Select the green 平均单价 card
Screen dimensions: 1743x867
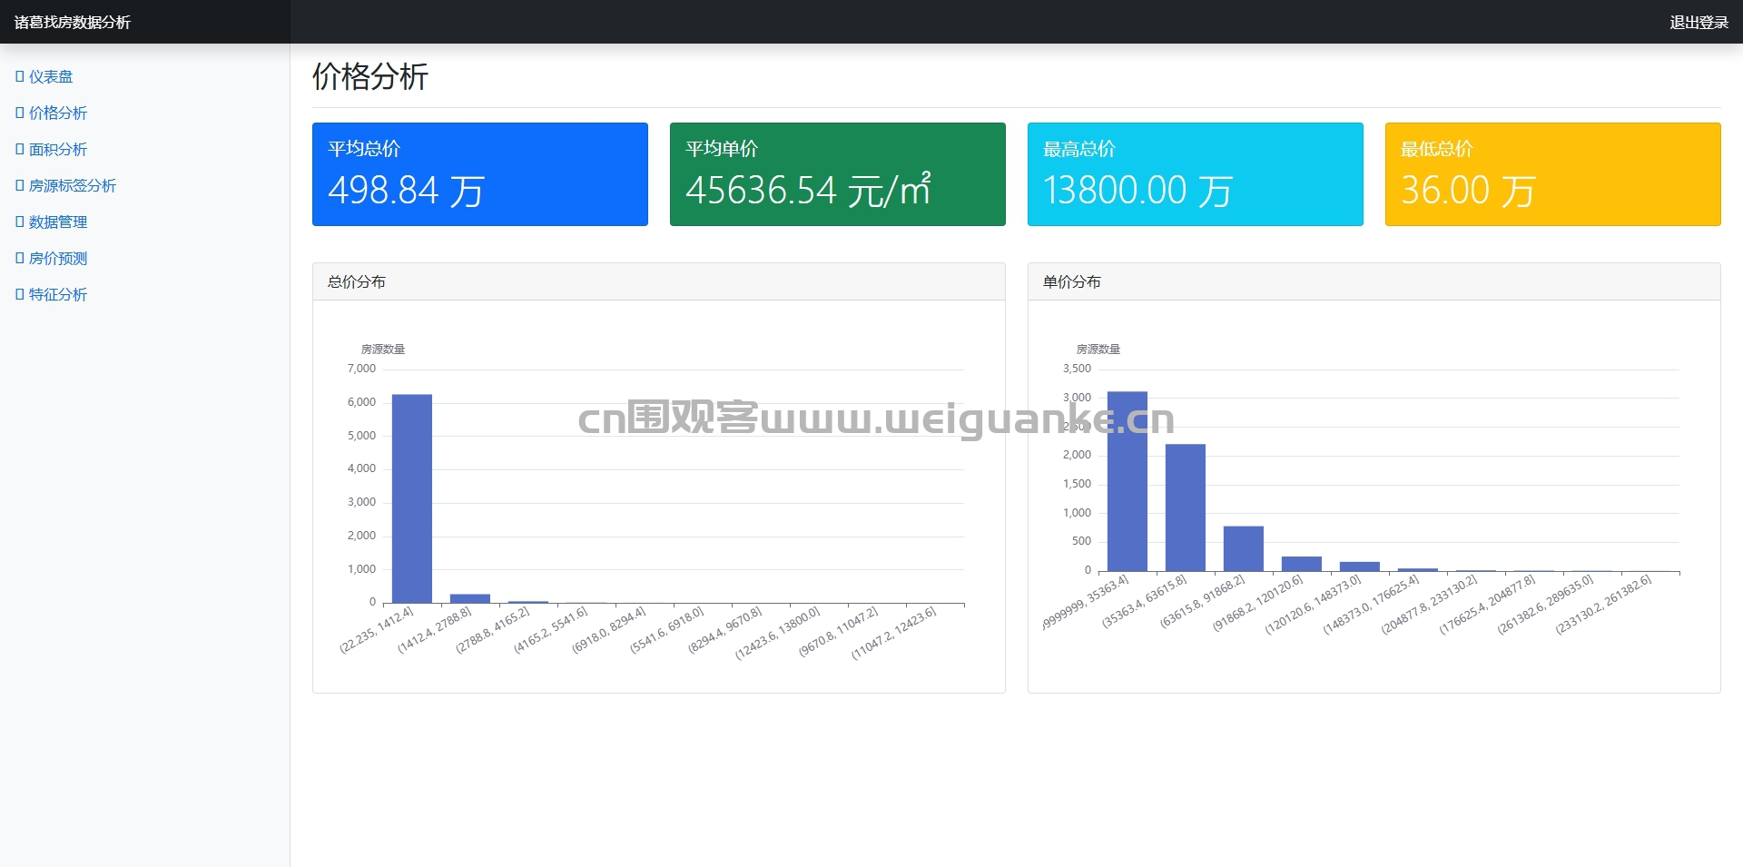tap(838, 174)
